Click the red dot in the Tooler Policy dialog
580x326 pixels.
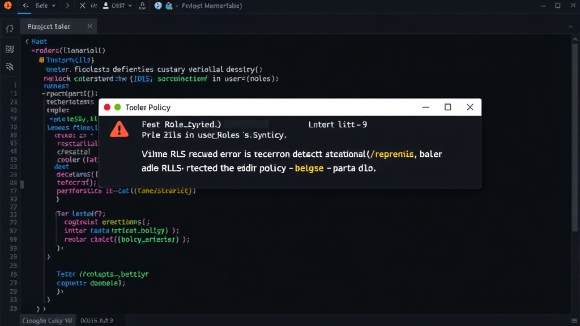[x=107, y=107]
